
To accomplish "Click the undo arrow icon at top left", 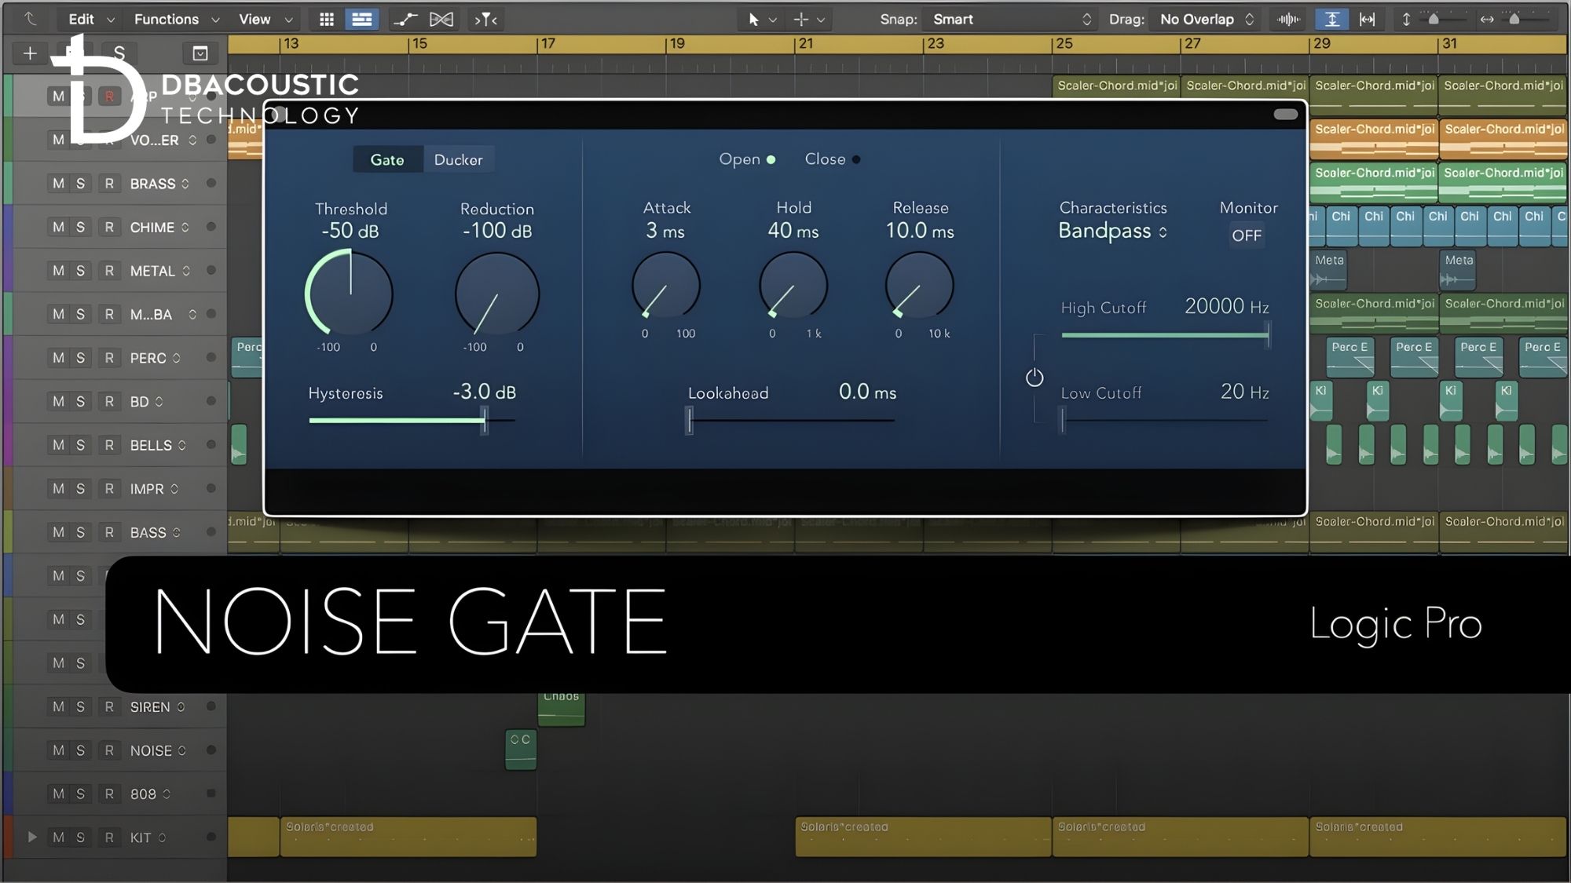I will [30, 19].
